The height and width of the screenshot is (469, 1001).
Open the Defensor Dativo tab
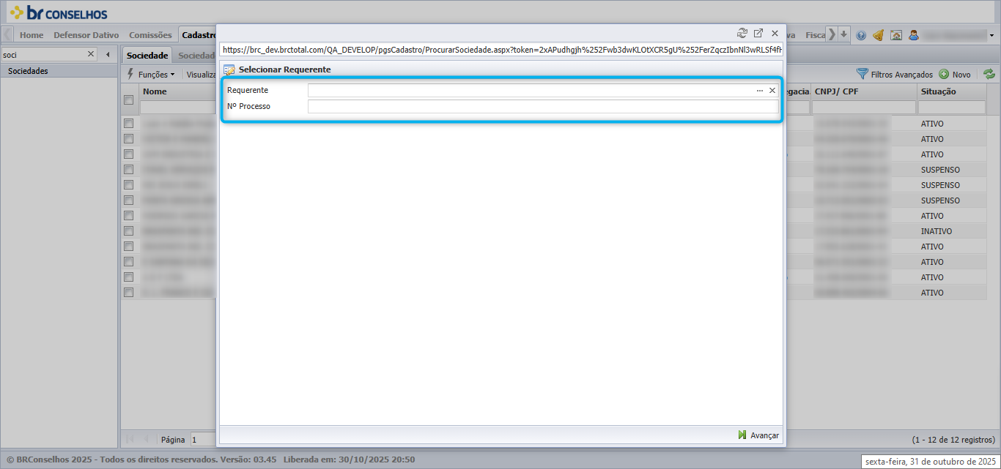[86, 34]
